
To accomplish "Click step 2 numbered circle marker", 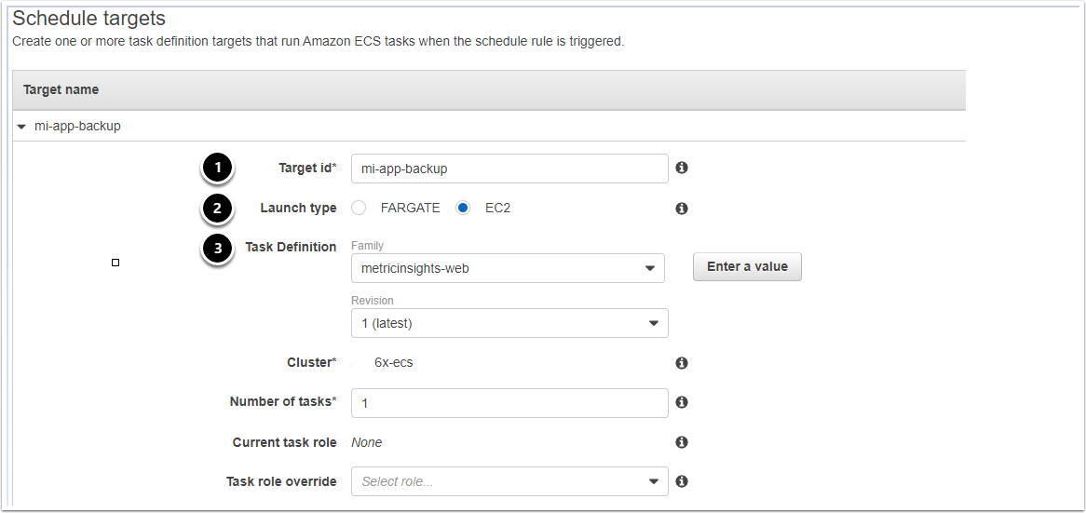I will click(217, 209).
